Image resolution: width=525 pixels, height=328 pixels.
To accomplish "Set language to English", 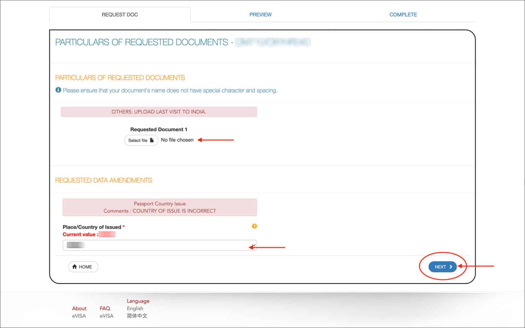I will click(135, 308).
